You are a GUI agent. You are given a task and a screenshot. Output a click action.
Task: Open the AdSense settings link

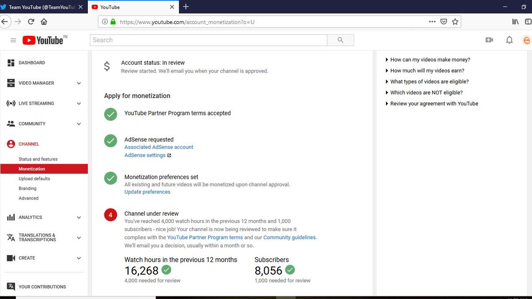[x=145, y=155]
